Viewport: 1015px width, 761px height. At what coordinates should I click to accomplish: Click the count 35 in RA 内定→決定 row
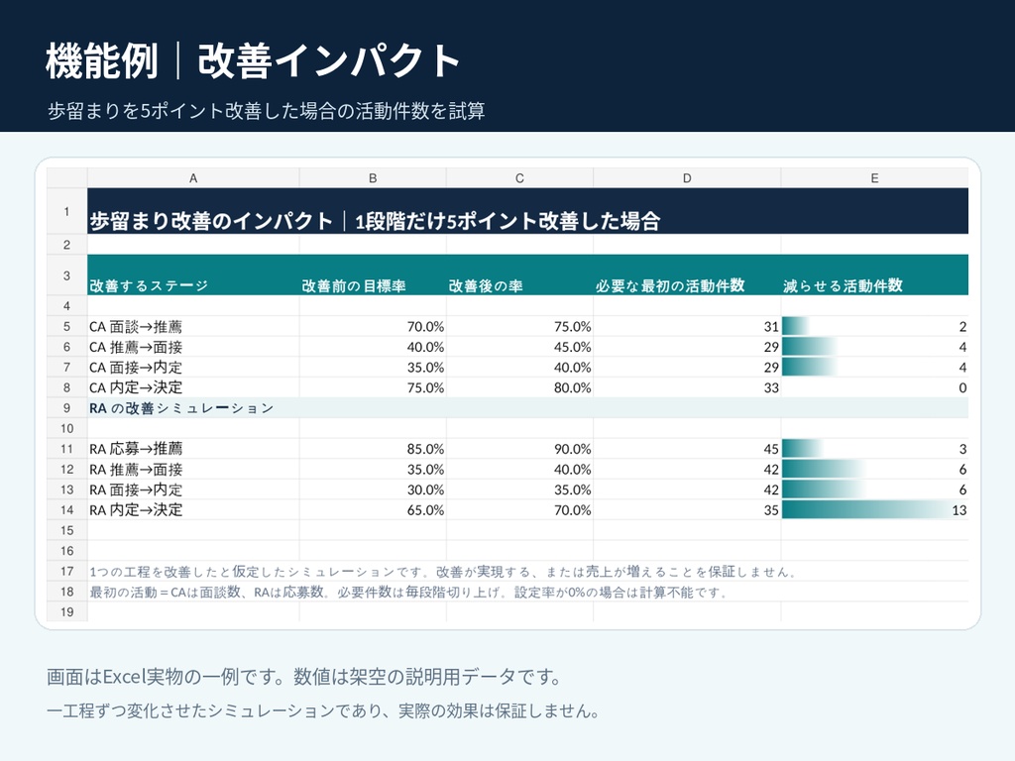click(x=687, y=510)
